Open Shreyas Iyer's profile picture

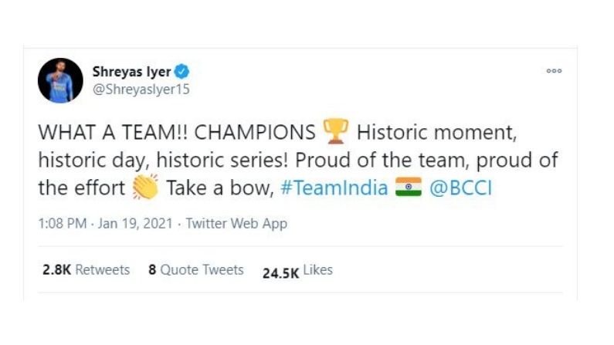pyautogui.click(x=60, y=80)
